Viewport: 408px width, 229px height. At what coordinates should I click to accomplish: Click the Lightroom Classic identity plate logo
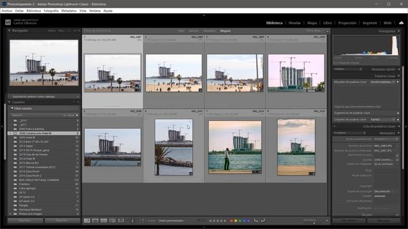(8, 22)
